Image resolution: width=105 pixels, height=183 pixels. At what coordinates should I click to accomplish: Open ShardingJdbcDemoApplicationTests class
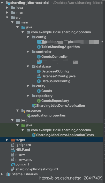click(x=65, y=135)
